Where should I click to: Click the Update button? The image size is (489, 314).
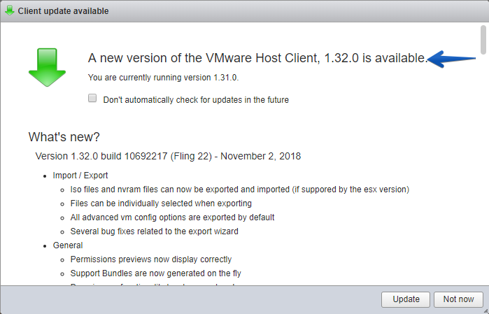406,299
